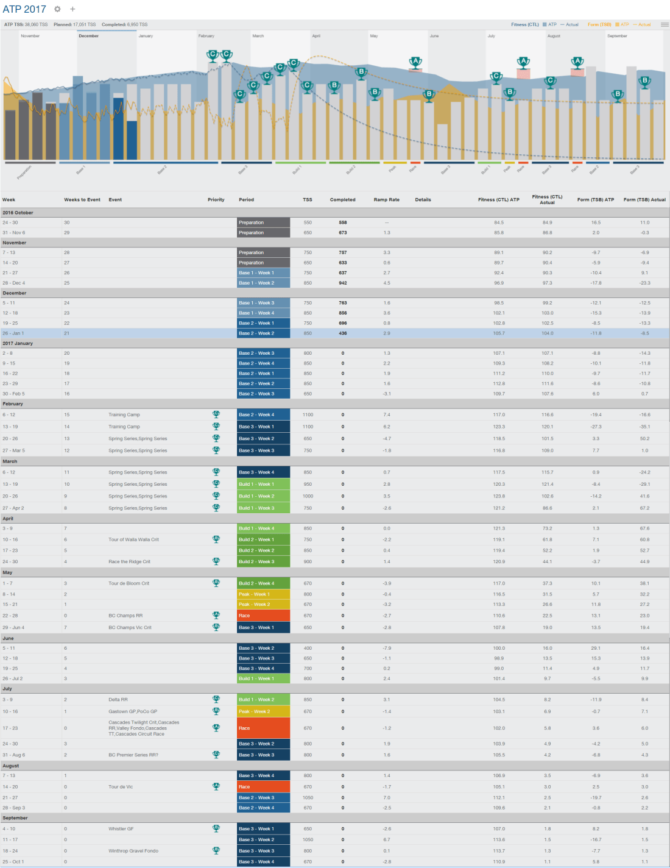Image resolution: width=670 pixels, height=868 pixels.
Task: Toggle Form (TSB) ATP legend series
Action: coord(621,25)
